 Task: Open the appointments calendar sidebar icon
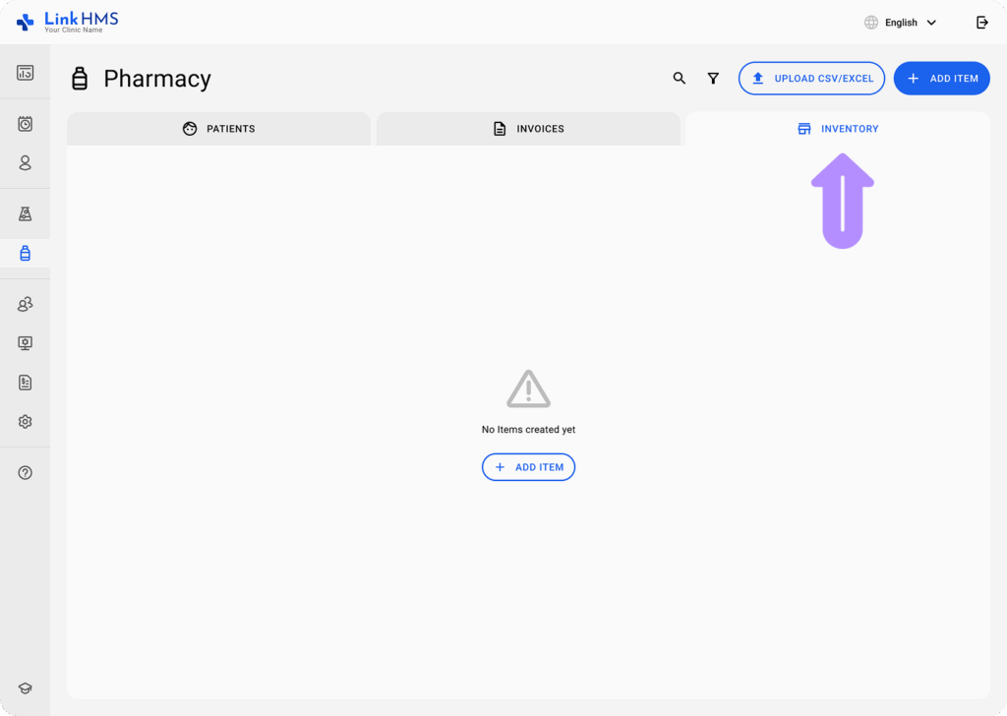(x=25, y=123)
